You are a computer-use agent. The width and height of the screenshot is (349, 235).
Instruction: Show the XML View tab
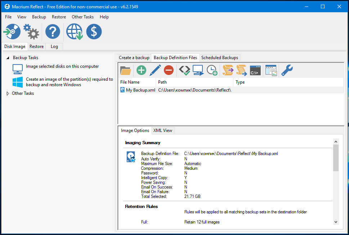click(x=163, y=130)
